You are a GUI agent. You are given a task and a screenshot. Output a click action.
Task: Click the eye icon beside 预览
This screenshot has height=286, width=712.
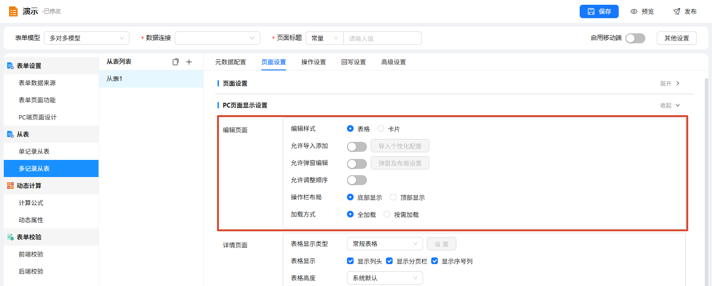[x=634, y=11]
